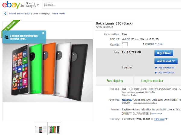Click the Learn more link
The width and height of the screenshot is (181, 135).
(157, 113)
